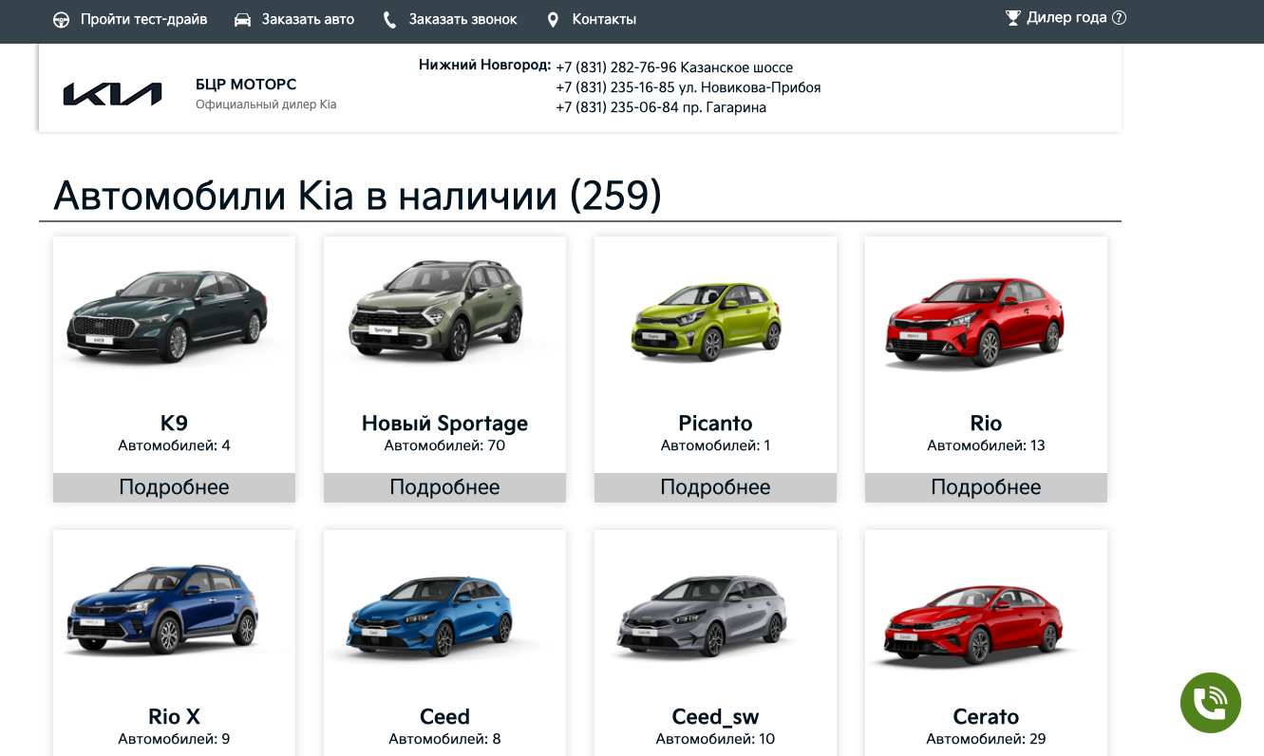
Task: Select the Rio model title
Action: (x=986, y=424)
